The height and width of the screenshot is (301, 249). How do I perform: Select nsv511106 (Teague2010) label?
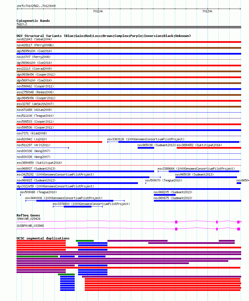click(x=35, y=116)
